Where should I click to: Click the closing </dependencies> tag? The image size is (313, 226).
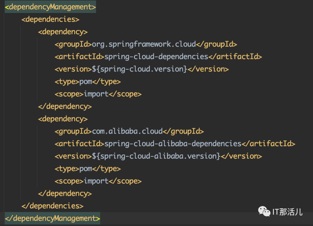click(52, 206)
